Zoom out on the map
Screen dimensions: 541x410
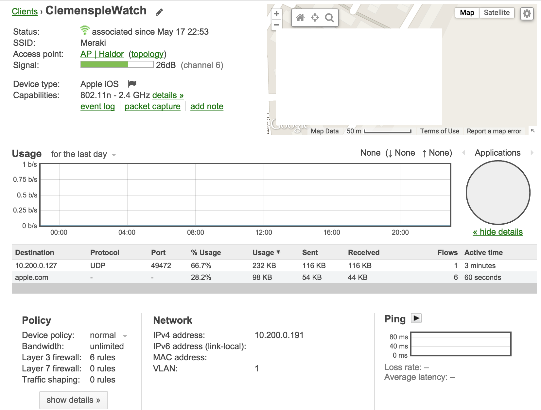point(277,25)
